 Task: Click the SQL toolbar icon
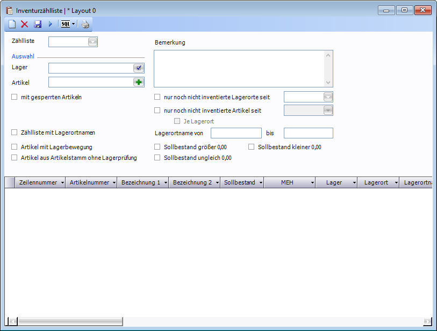[66, 24]
